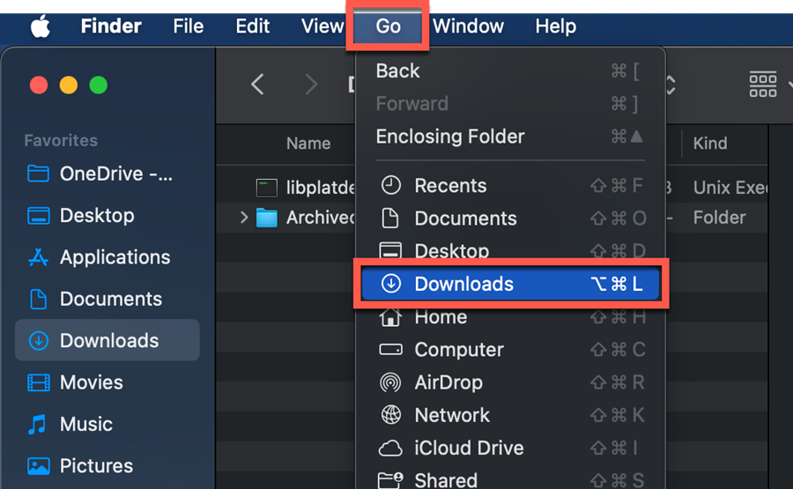Choose Enclosing Folder from Go menu
This screenshot has width=793, height=489.
[x=510, y=137]
